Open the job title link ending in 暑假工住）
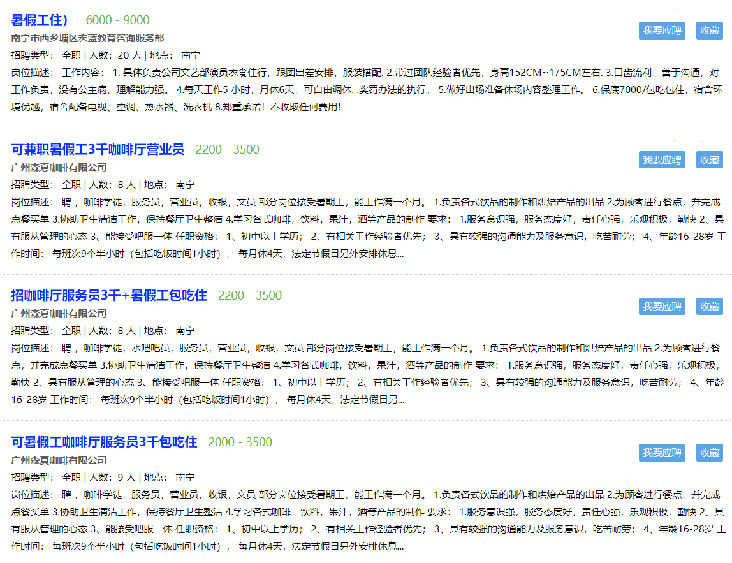 (x=43, y=20)
